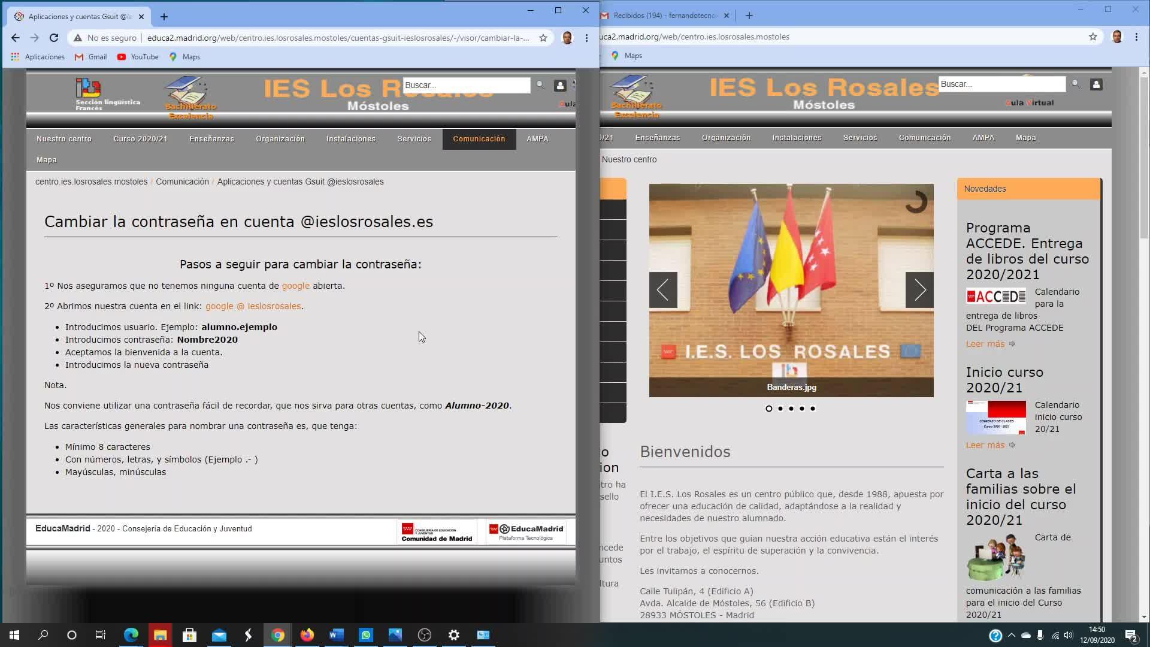Reload the page in left Chrome window

coord(54,38)
